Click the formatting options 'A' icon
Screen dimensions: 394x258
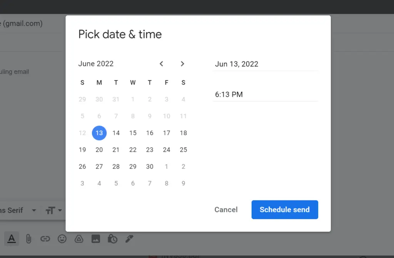click(12, 239)
